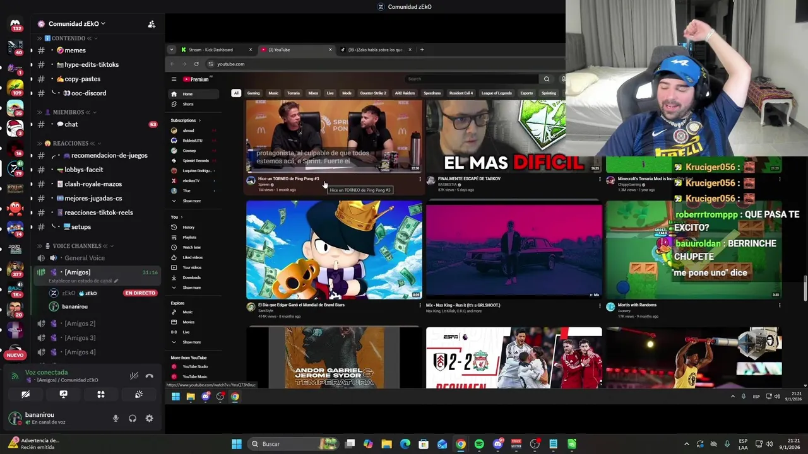Select the League of Legends filter chip
Image resolution: width=808 pixels, height=454 pixels.
[496, 93]
